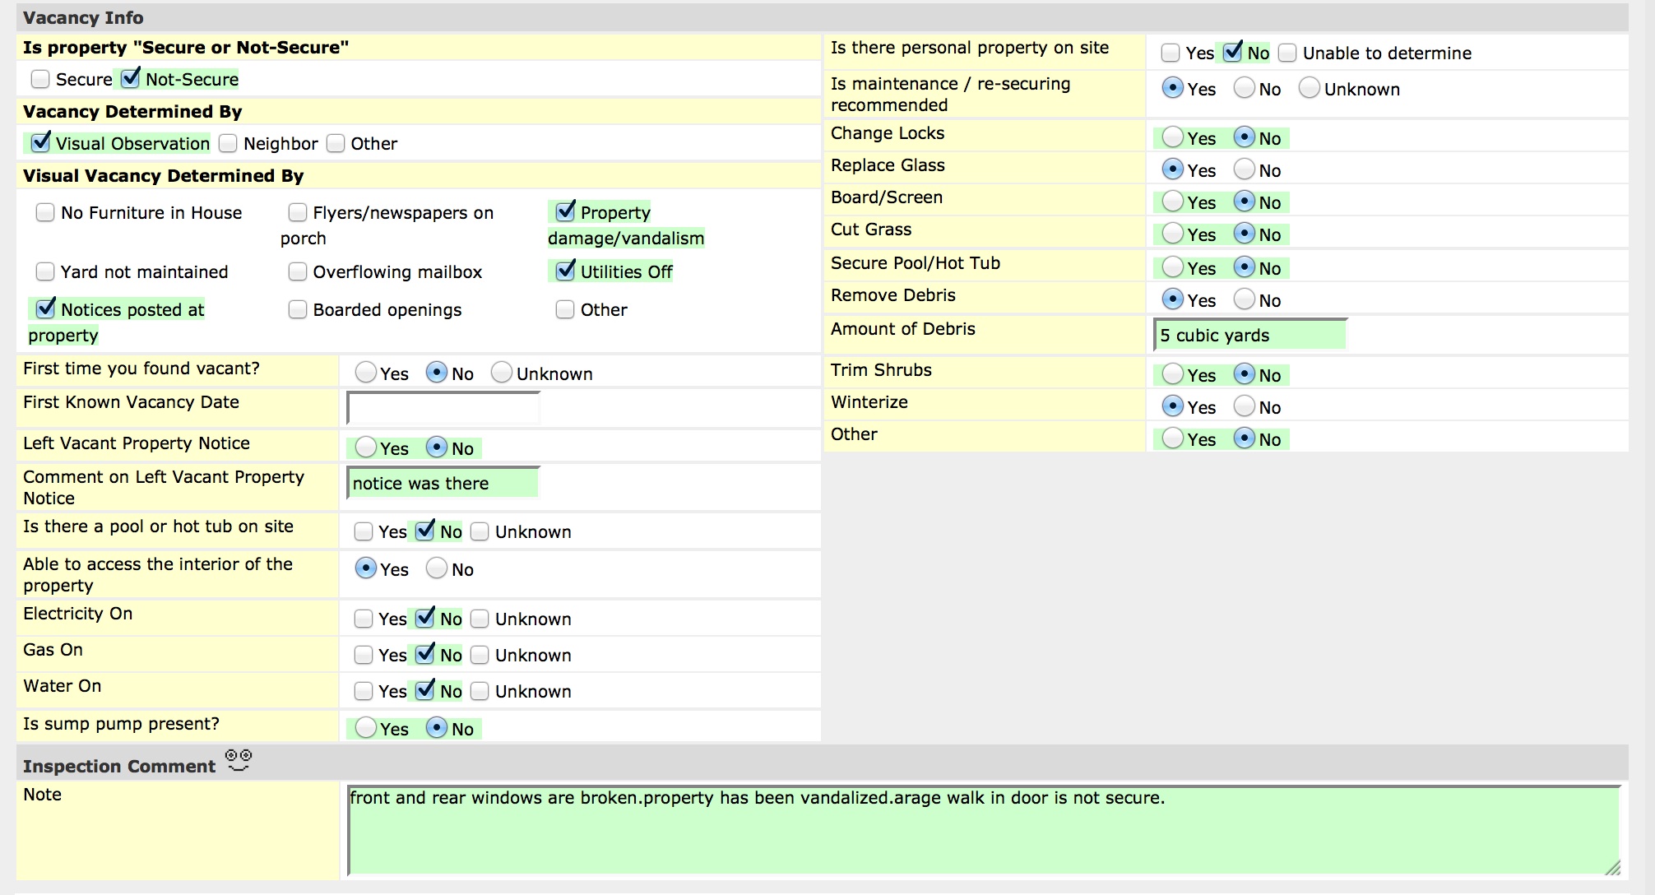Click the First Known Vacancy Date field
1655x895 pixels.
point(443,408)
